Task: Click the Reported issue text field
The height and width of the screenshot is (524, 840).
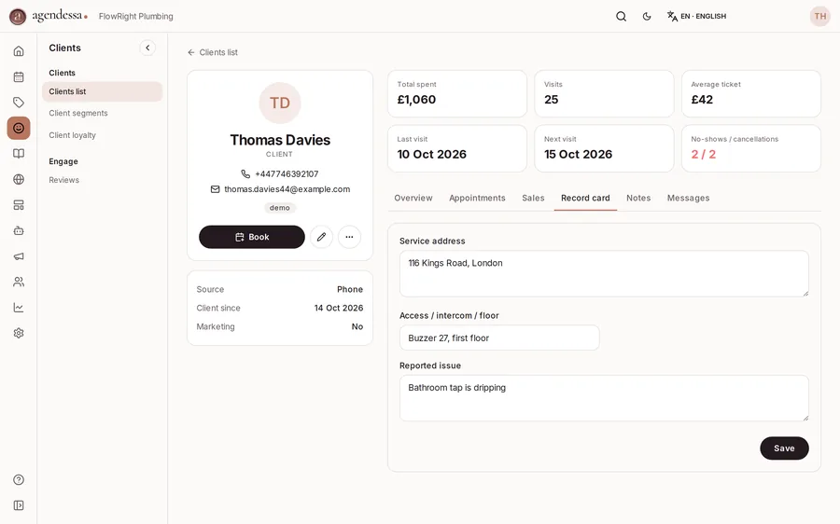Action: (604, 398)
